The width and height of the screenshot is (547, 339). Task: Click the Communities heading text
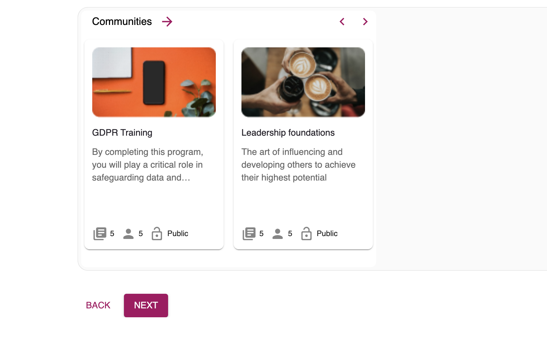click(x=122, y=22)
